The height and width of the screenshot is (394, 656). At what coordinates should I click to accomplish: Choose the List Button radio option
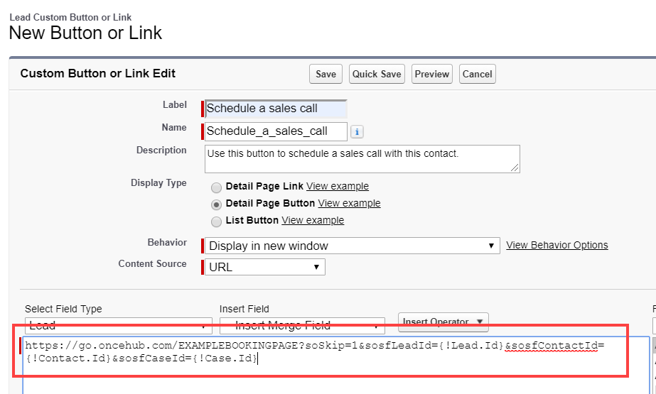[x=216, y=221]
